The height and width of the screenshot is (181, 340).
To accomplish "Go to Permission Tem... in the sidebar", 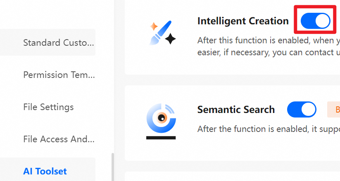I will pos(58,75).
